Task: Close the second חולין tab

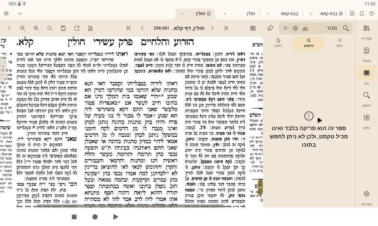Action: tap(225, 13)
